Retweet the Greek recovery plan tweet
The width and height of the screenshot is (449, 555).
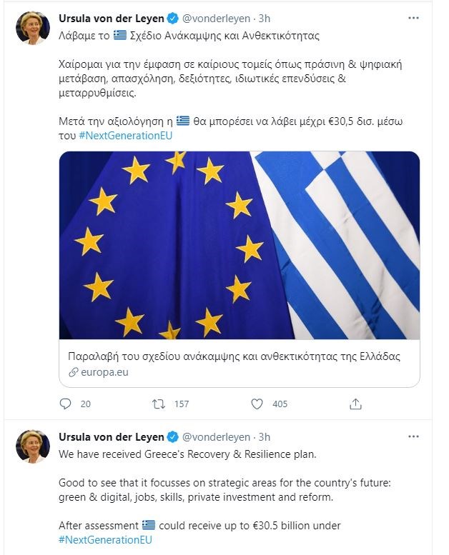pyautogui.click(x=159, y=404)
